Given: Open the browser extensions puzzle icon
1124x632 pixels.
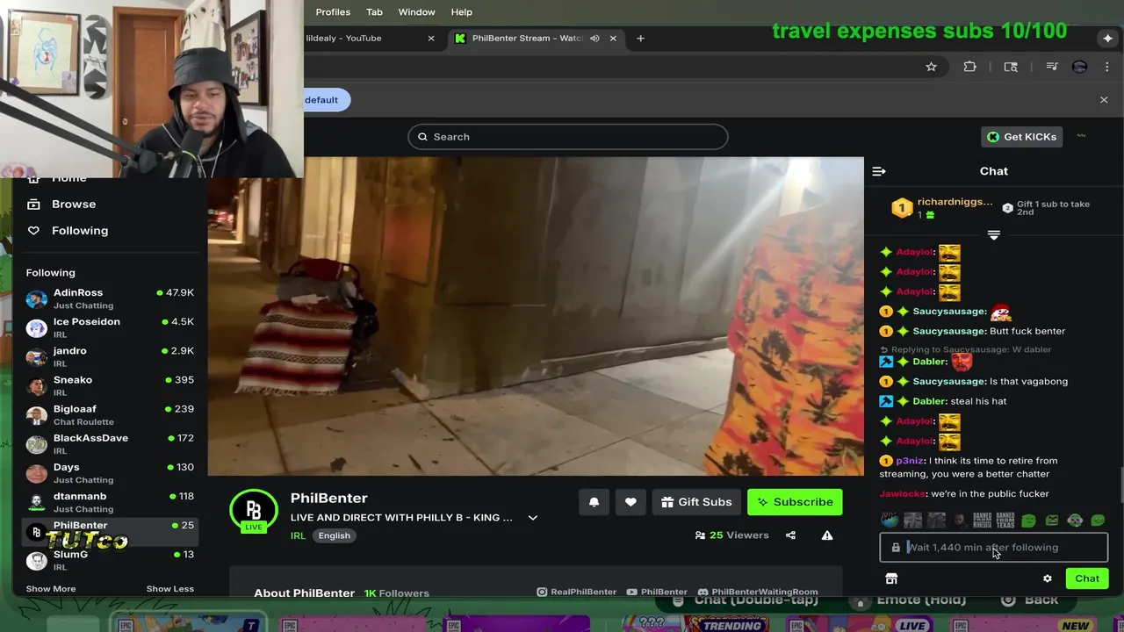Looking at the screenshot, I should (970, 67).
